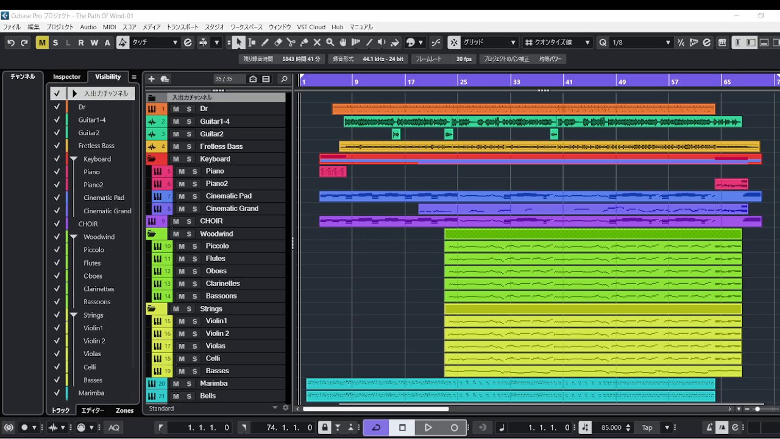Toggle global Mute M state button
Image resolution: width=780 pixels, height=439 pixels.
(42, 43)
